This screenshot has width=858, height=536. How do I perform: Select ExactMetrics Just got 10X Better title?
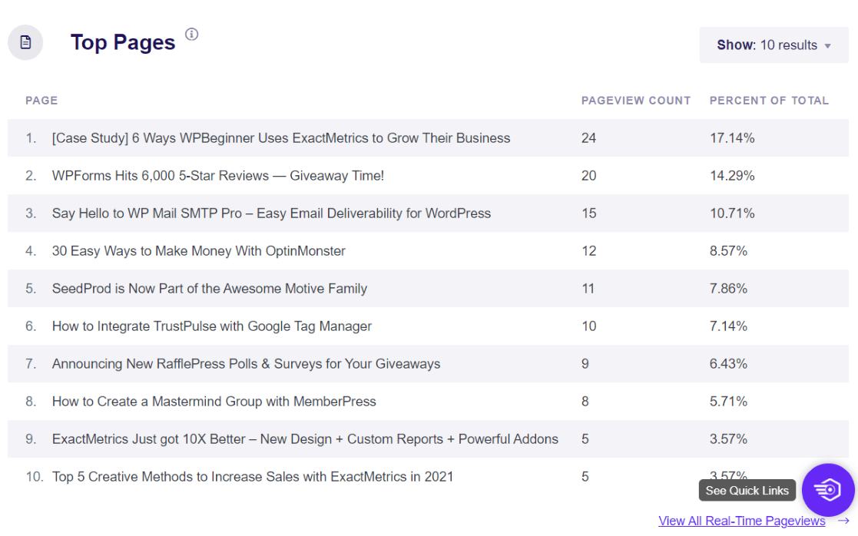coord(305,439)
